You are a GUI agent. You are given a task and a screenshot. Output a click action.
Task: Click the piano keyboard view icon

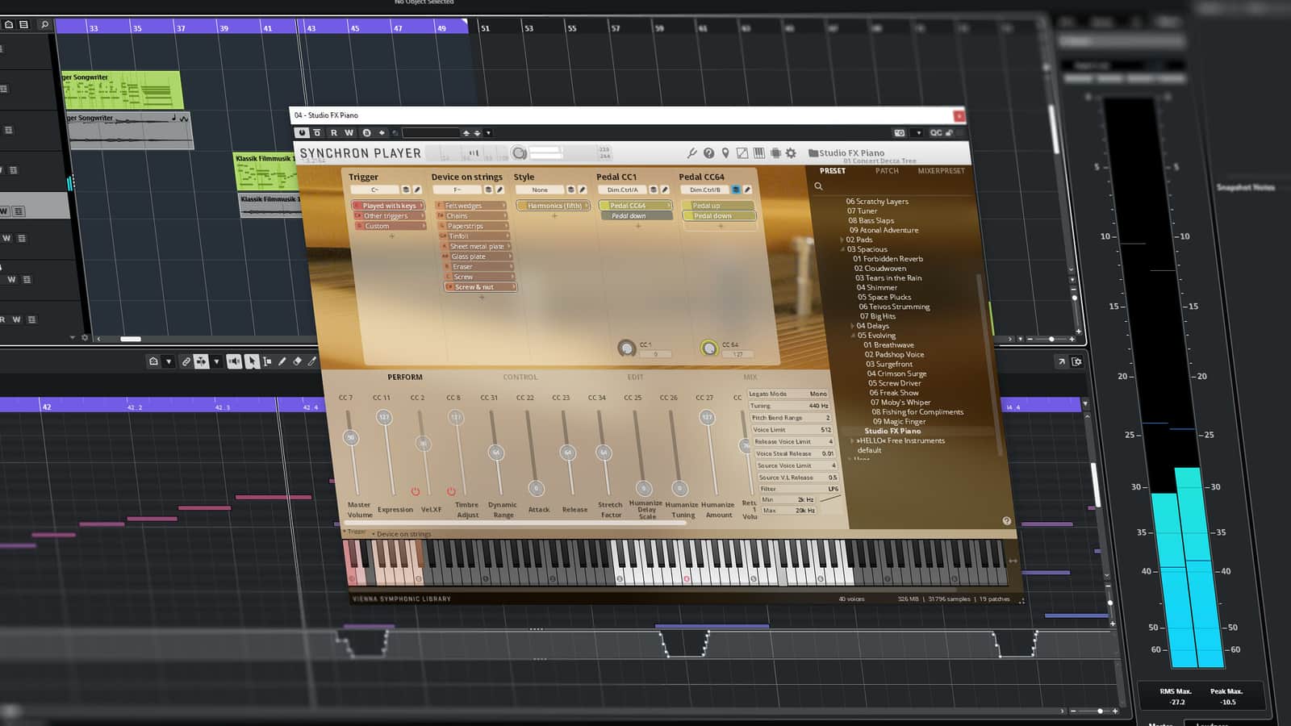[x=758, y=153]
